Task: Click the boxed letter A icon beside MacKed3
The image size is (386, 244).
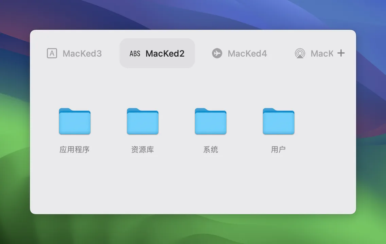Action: pos(52,53)
